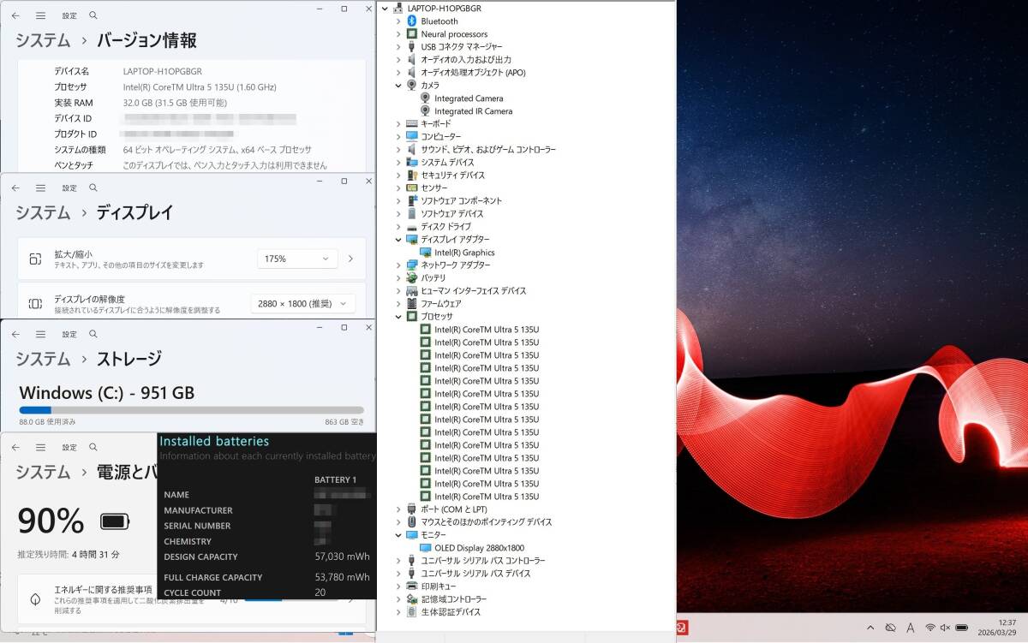Click システム breadcrumb in the ディスプレイ window
Viewport: 1028px width, 643px height.
point(43,212)
